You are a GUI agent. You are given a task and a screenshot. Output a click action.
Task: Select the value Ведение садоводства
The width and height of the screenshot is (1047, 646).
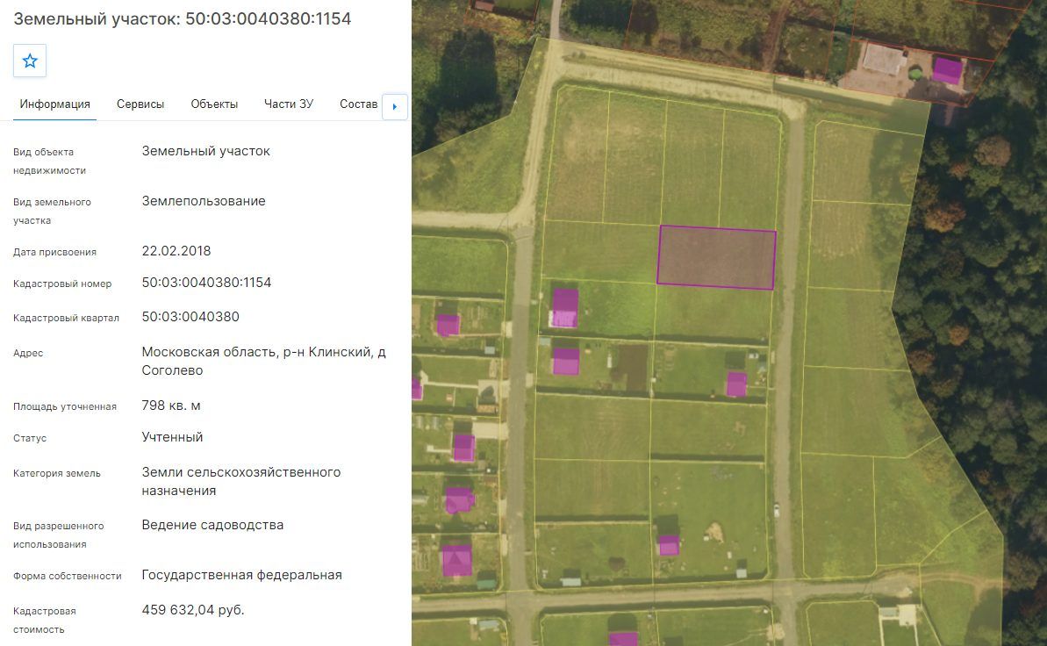click(212, 525)
